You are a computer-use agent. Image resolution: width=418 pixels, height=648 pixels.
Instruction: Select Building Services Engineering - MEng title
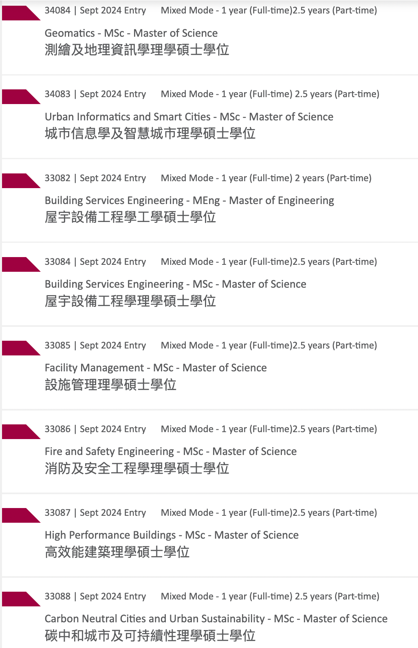[189, 200]
